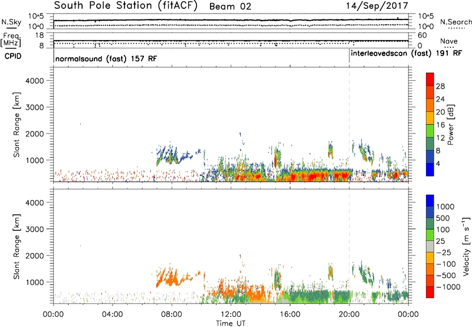This screenshot has width=472, height=327.
Task: Click "Slant Range [km]" on the power panel
Action: pos(17,125)
